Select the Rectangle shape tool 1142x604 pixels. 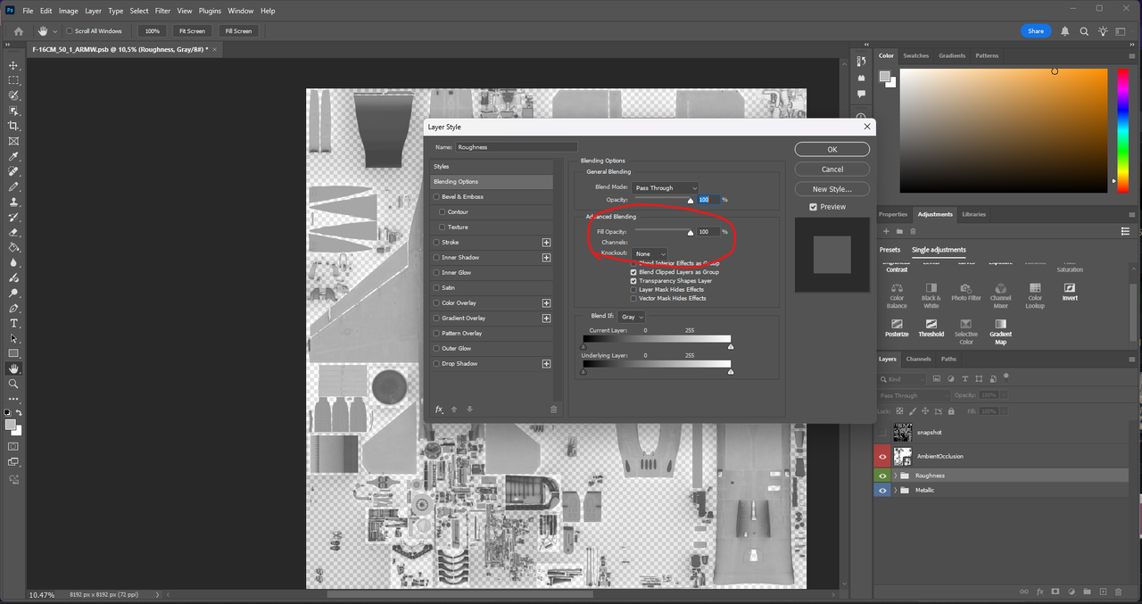[13, 353]
